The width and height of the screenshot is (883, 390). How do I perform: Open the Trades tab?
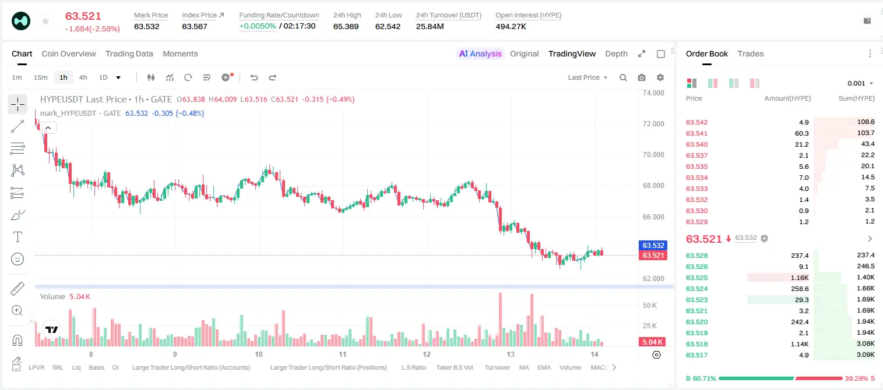pyautogui.click(x=751, y=54)
